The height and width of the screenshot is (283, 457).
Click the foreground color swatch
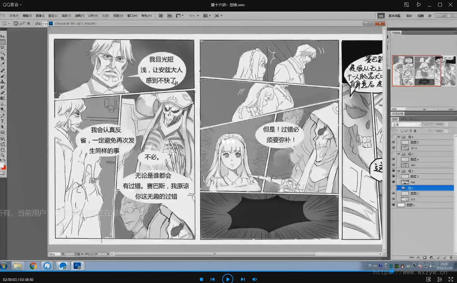pos(2,166)
